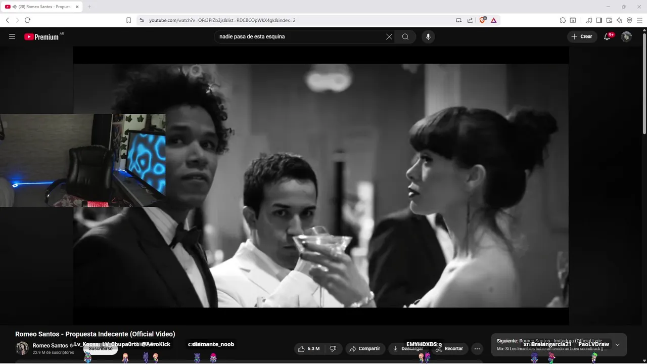This screenshot has height=364, width=647.
Task: Open Brave Shields lion icon
Action: tap(483, 20)
